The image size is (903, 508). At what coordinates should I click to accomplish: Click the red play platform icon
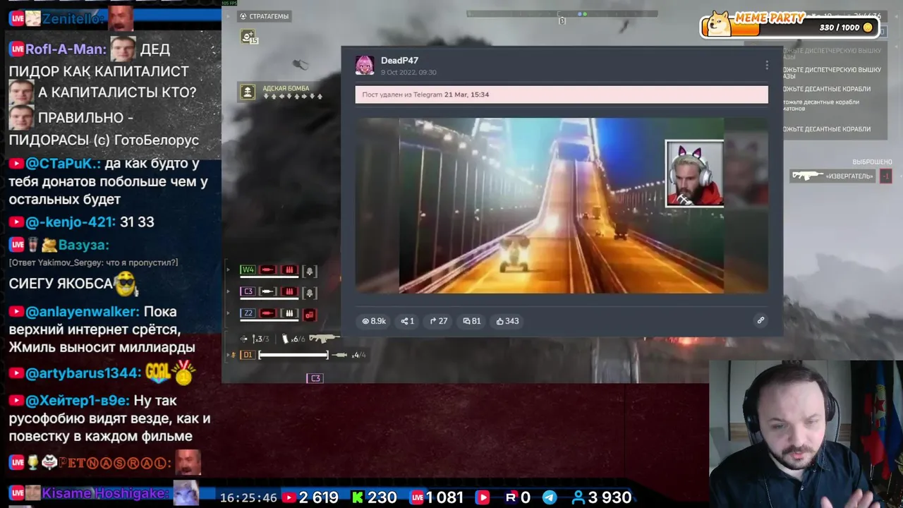(x=483, y=497)
